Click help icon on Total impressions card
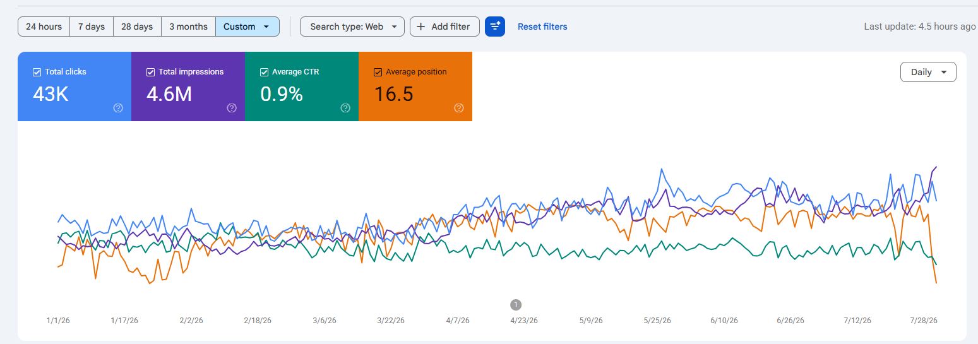The width and height of the screenshot is (978, 344). coord(232,108)
